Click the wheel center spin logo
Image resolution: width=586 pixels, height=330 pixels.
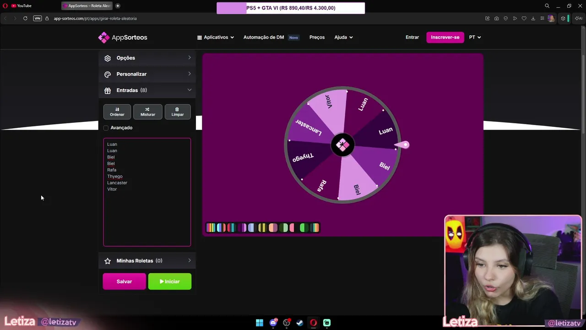point(342,145)
